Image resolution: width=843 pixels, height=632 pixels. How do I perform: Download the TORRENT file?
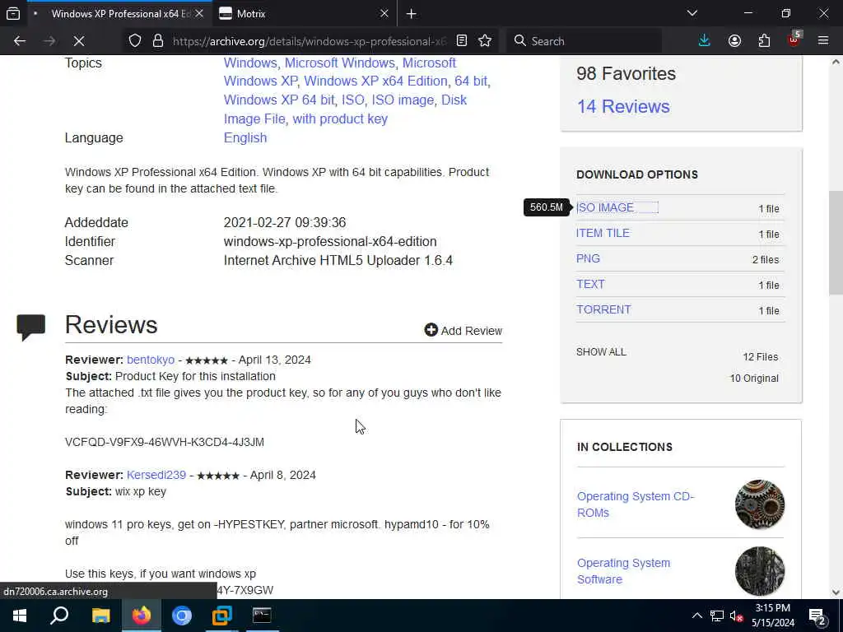coord(603,309)
